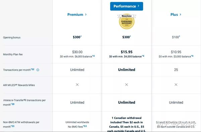The height and width of the screenshot is (132, 201).
Task: Open footnote 53 next to Non-BMO ATM withdrawals
Action: (x=13, y=126)
